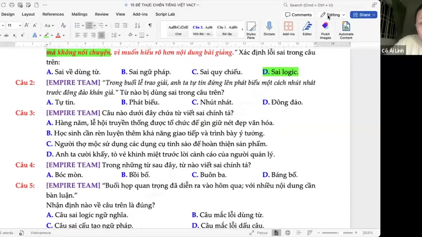Open the new blank document icon
Image resolution: width=422 pixels, height=237 pixels.
coord(37,5)
